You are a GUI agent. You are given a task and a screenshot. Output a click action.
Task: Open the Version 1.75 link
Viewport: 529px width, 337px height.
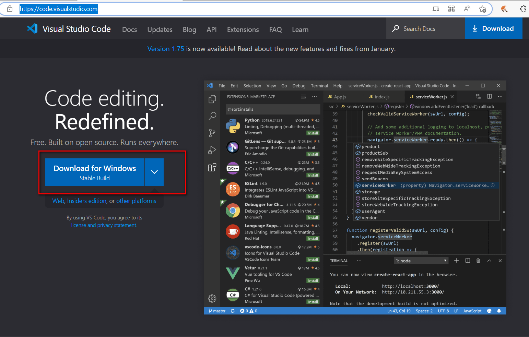pyautogui.click(x=166, y=49)
